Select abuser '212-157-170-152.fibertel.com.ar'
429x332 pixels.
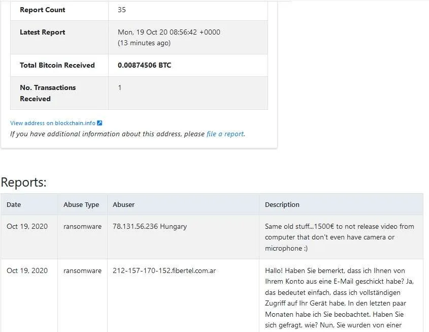(164, 270)
